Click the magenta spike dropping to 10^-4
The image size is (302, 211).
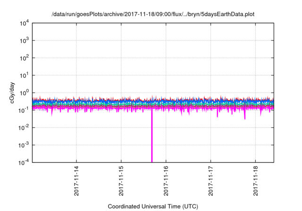pos(152,137)
